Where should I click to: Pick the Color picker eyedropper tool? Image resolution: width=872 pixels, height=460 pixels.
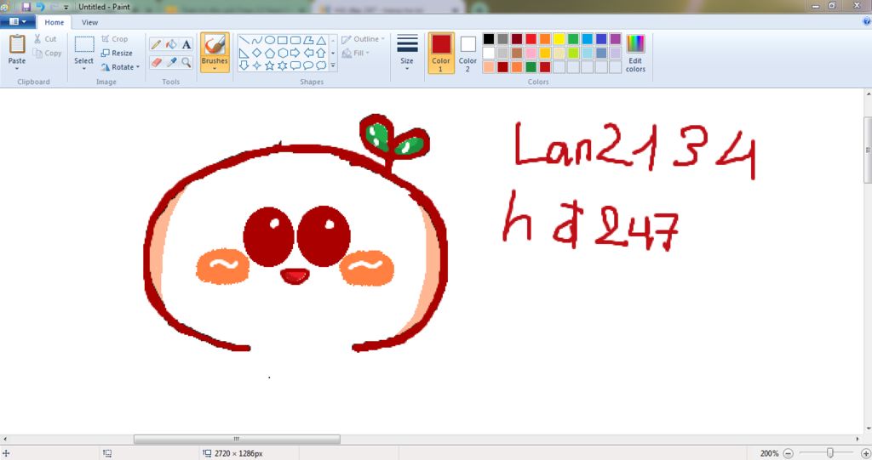(171, 62)
